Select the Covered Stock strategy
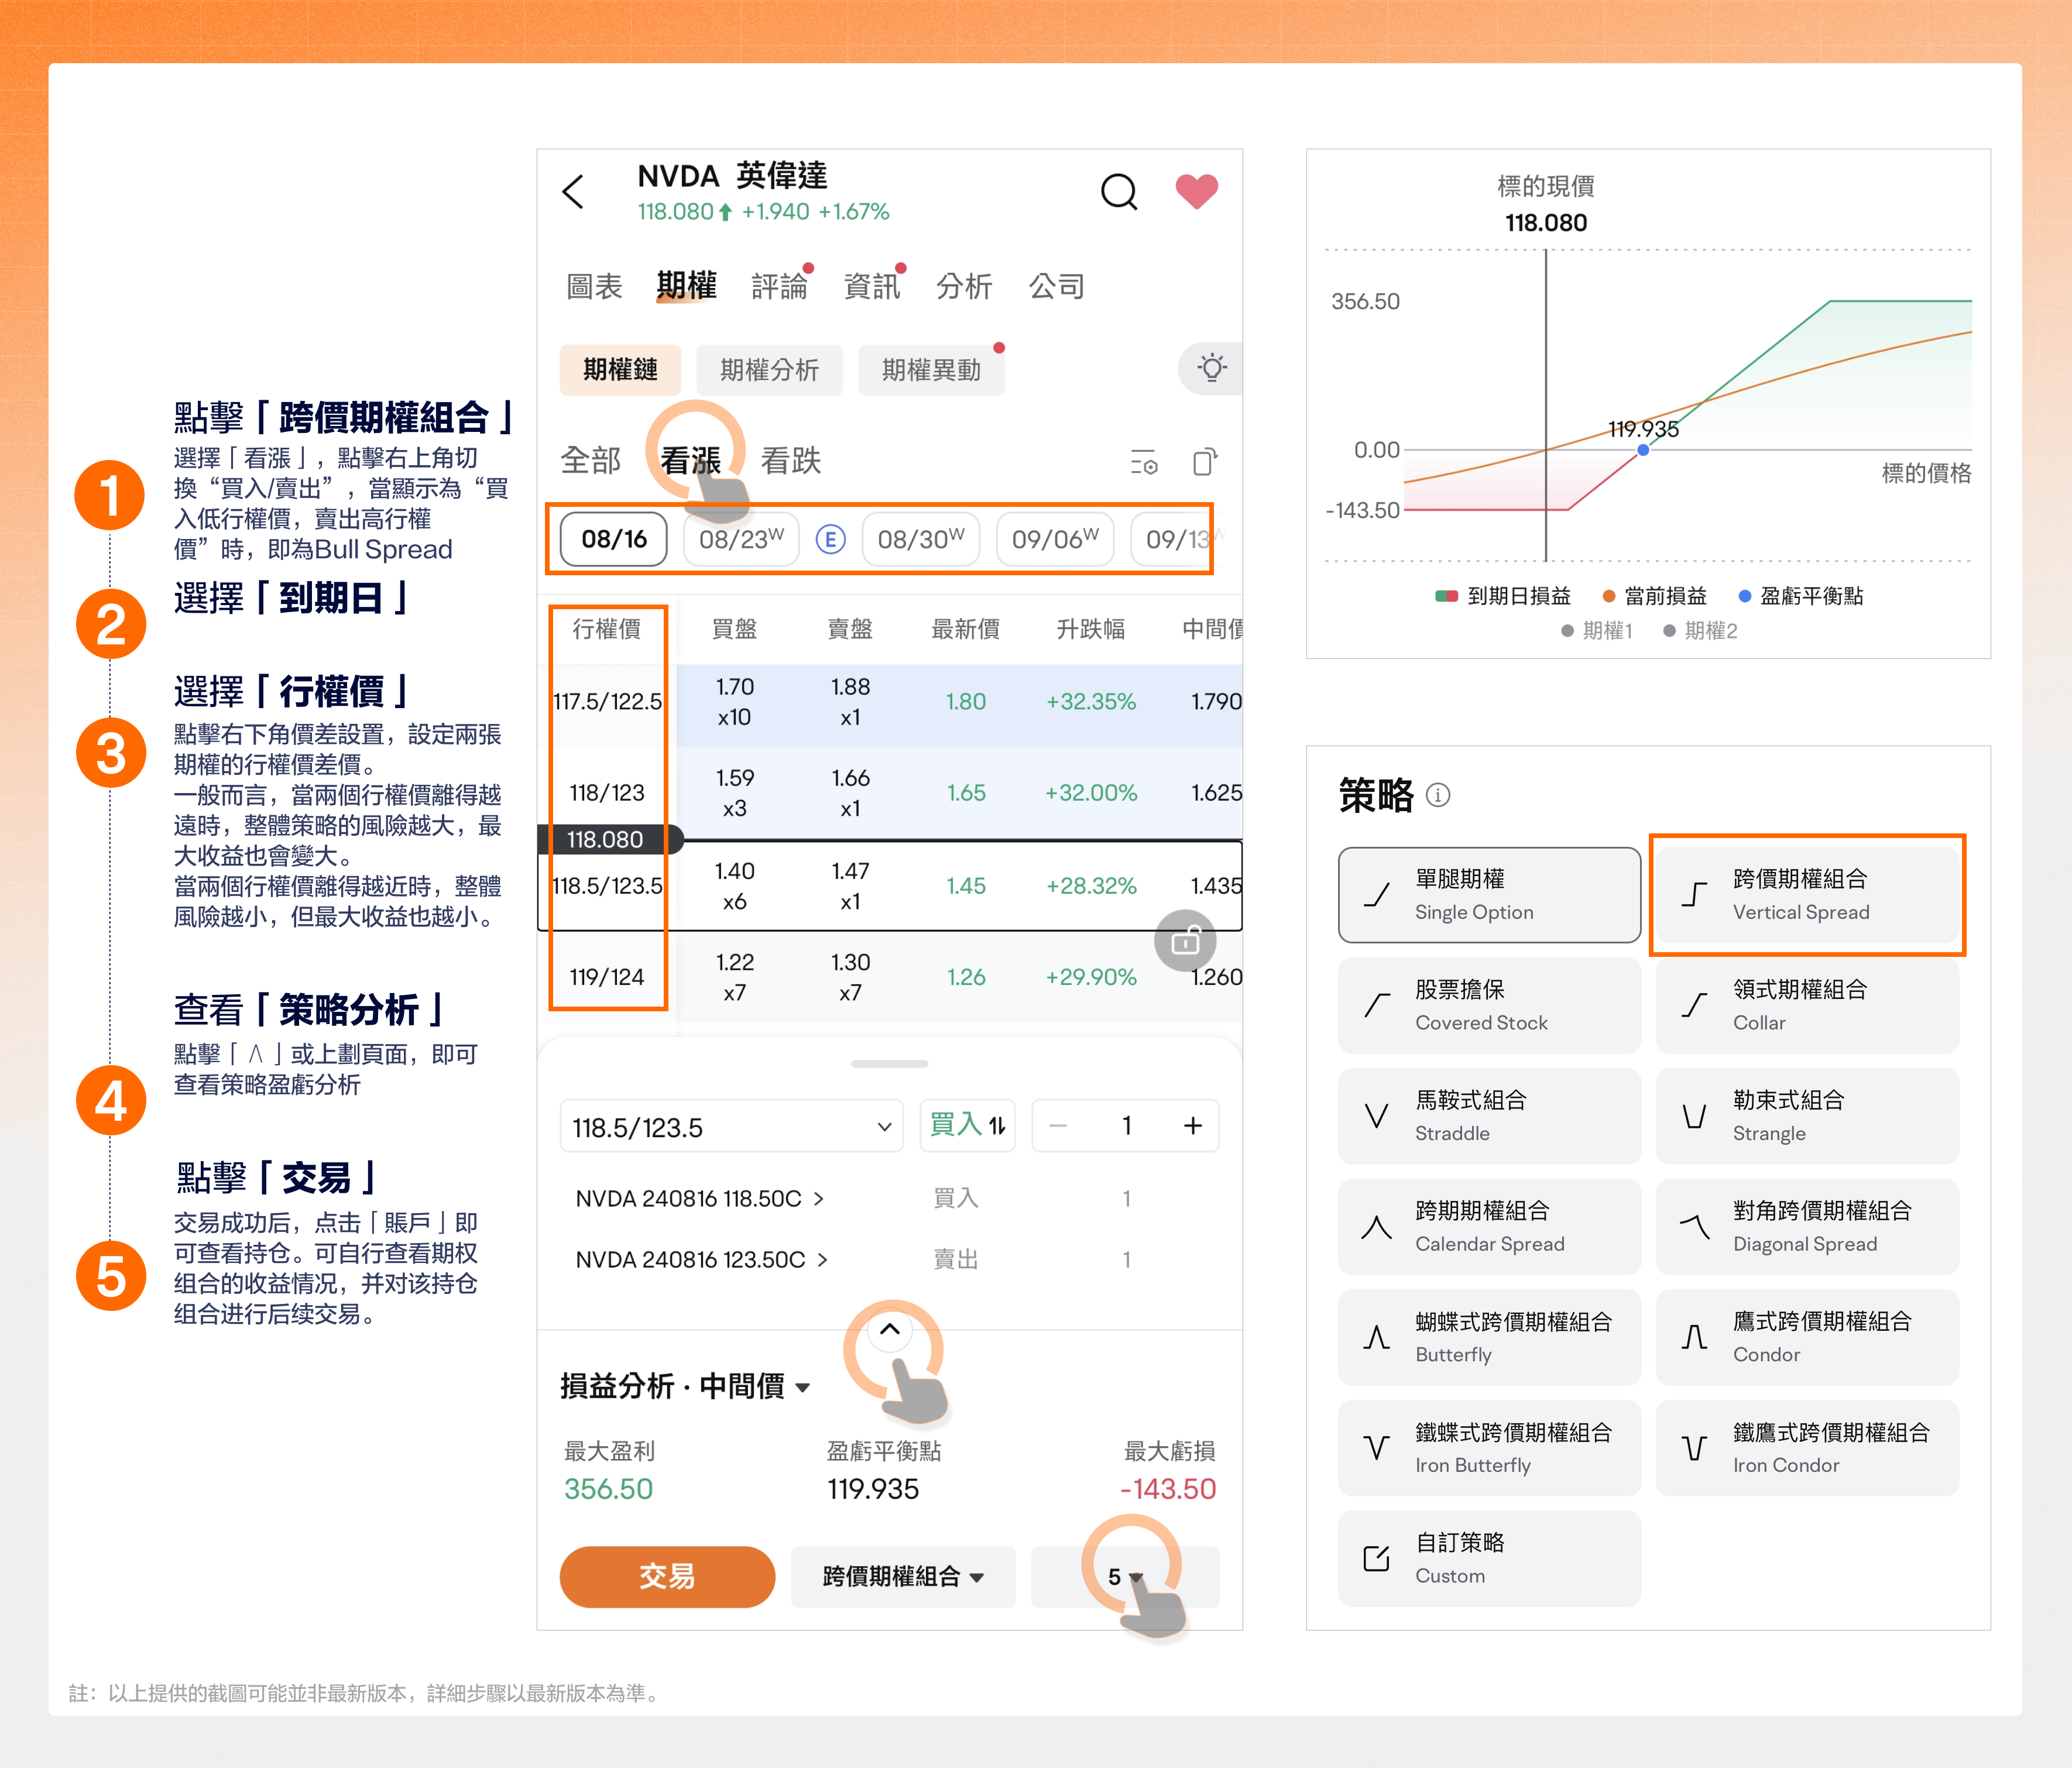 tap(1489, 1005)
